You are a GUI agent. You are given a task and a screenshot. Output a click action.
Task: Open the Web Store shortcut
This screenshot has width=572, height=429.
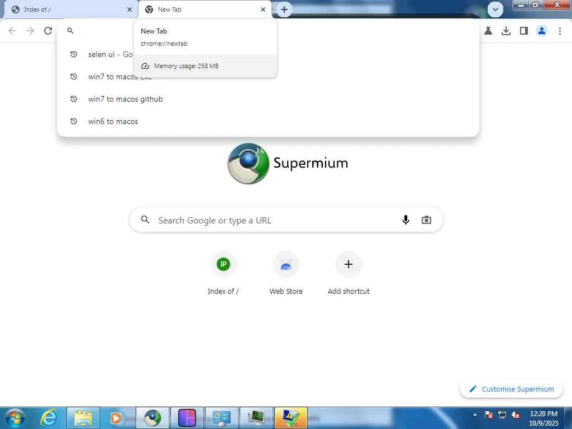coord(285,273)
